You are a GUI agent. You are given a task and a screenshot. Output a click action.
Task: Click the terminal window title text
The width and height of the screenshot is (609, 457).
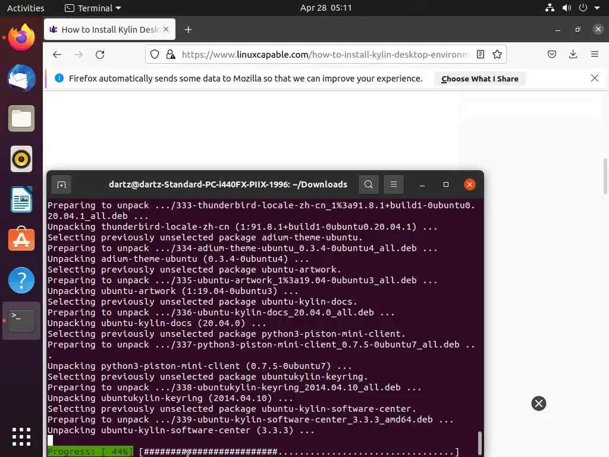(x=228, y=184)
